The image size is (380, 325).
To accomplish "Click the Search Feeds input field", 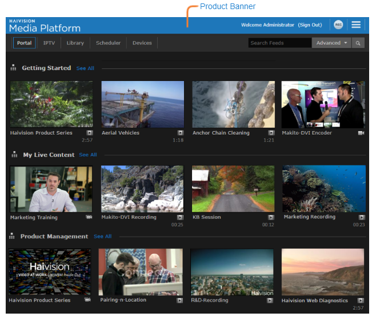I will tap(279, 43).
